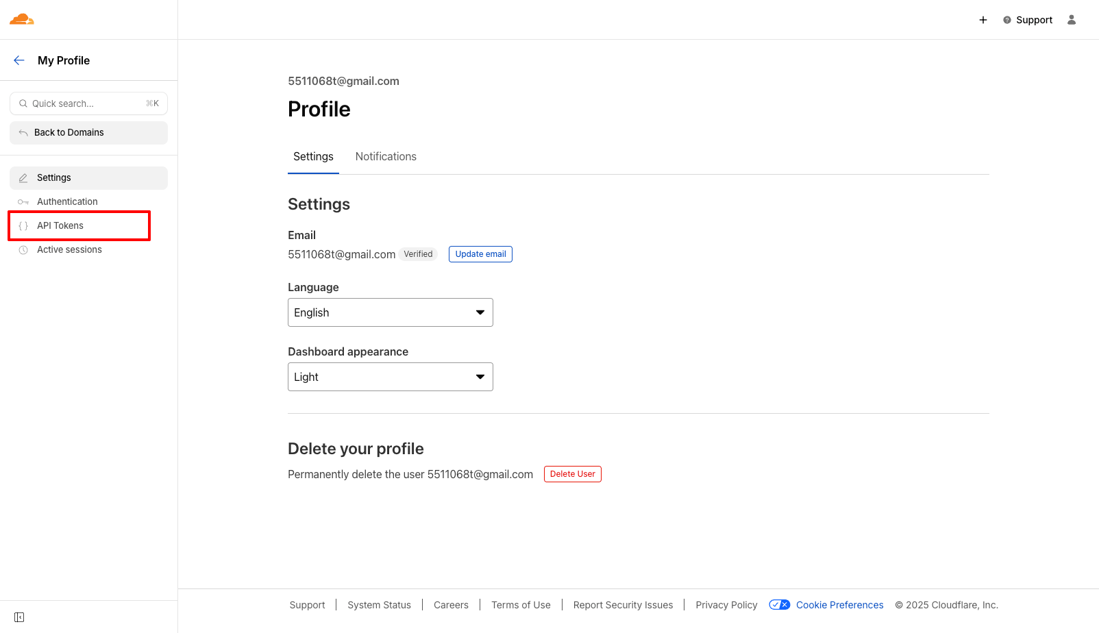Image resolution: width=1099 pixels, height=633 pixels.
Task: Focus the Quick search field
Action: pyautogui.click(x=89, y=103)
